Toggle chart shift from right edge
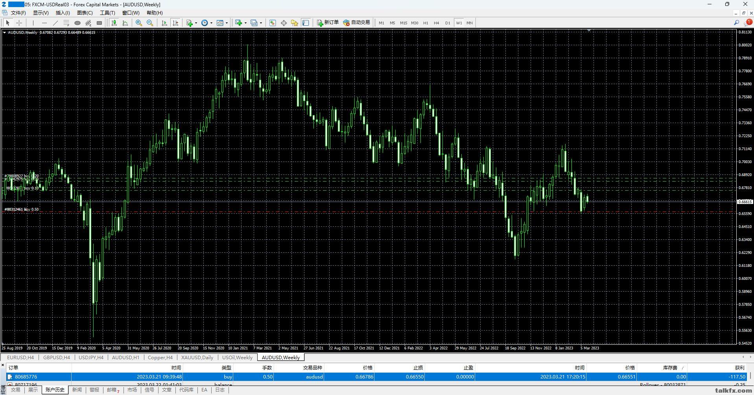754x395 pixels. point(175,23)
